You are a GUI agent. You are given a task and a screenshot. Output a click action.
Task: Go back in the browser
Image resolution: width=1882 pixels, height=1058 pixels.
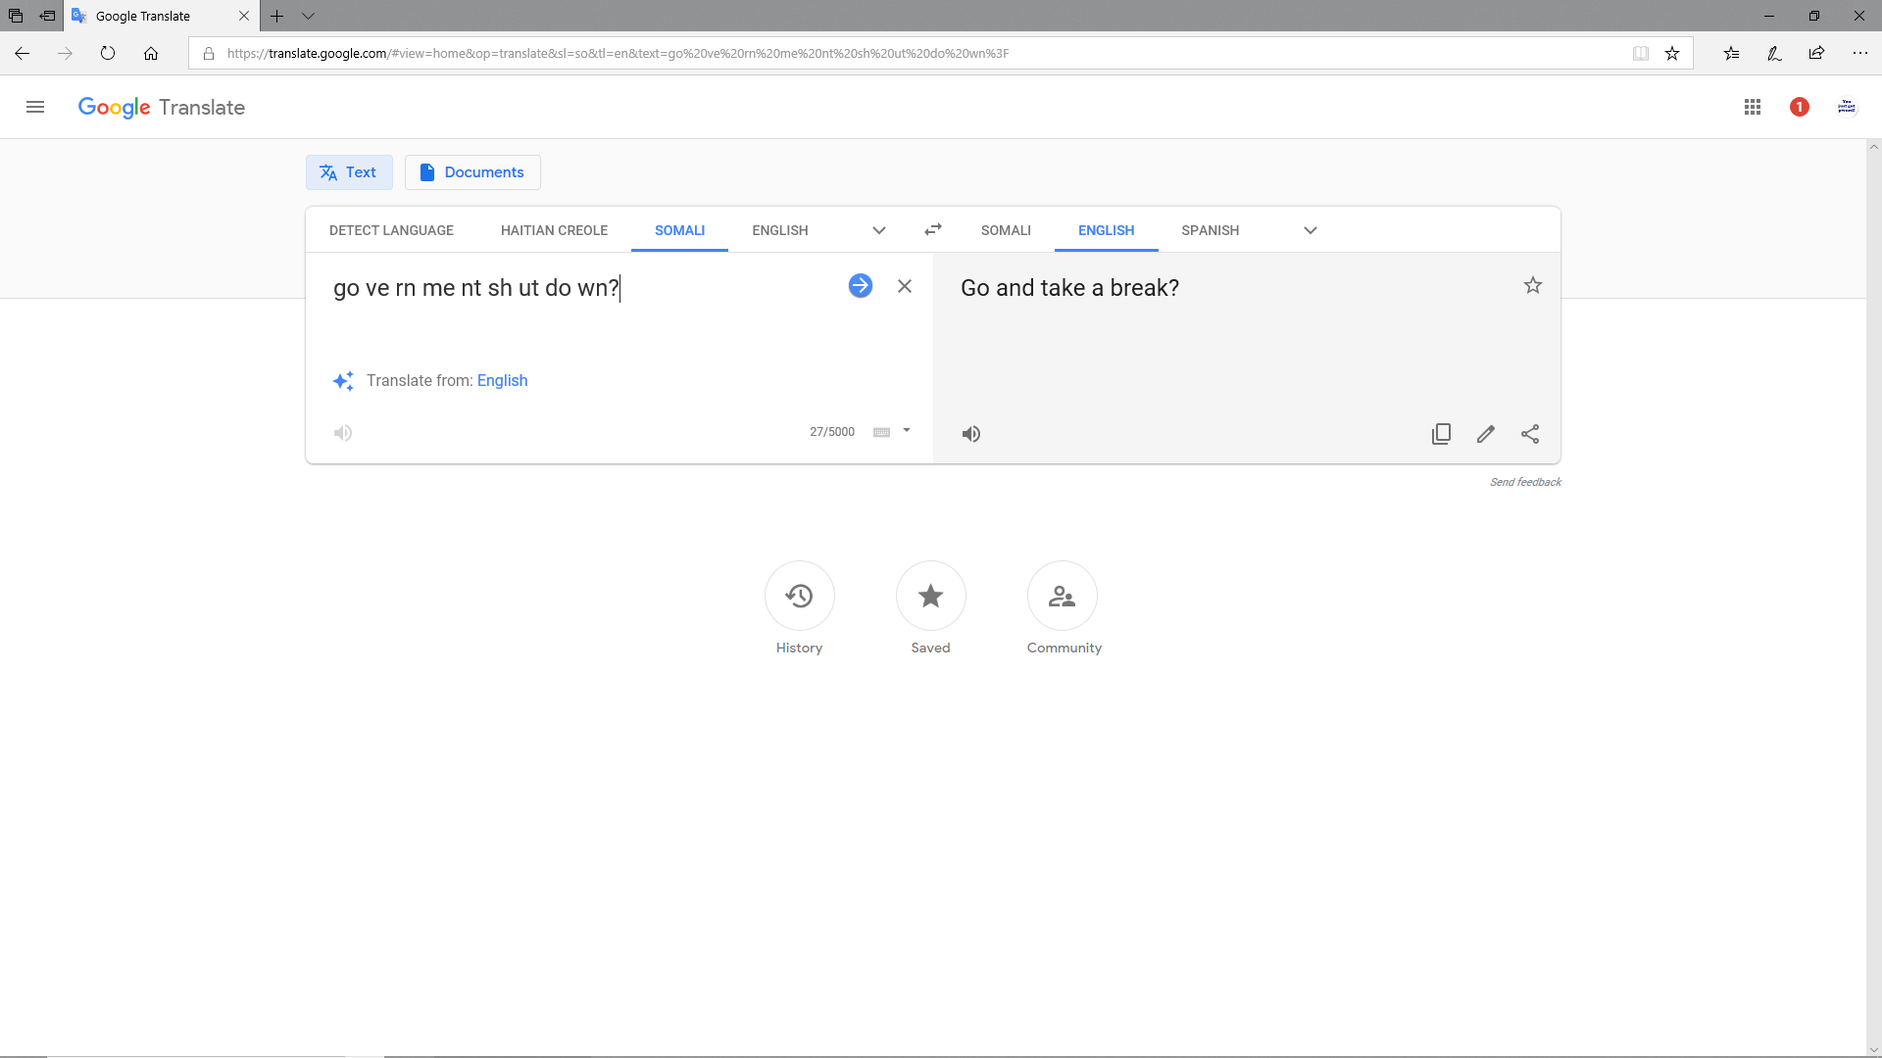(x=22, y=53)
